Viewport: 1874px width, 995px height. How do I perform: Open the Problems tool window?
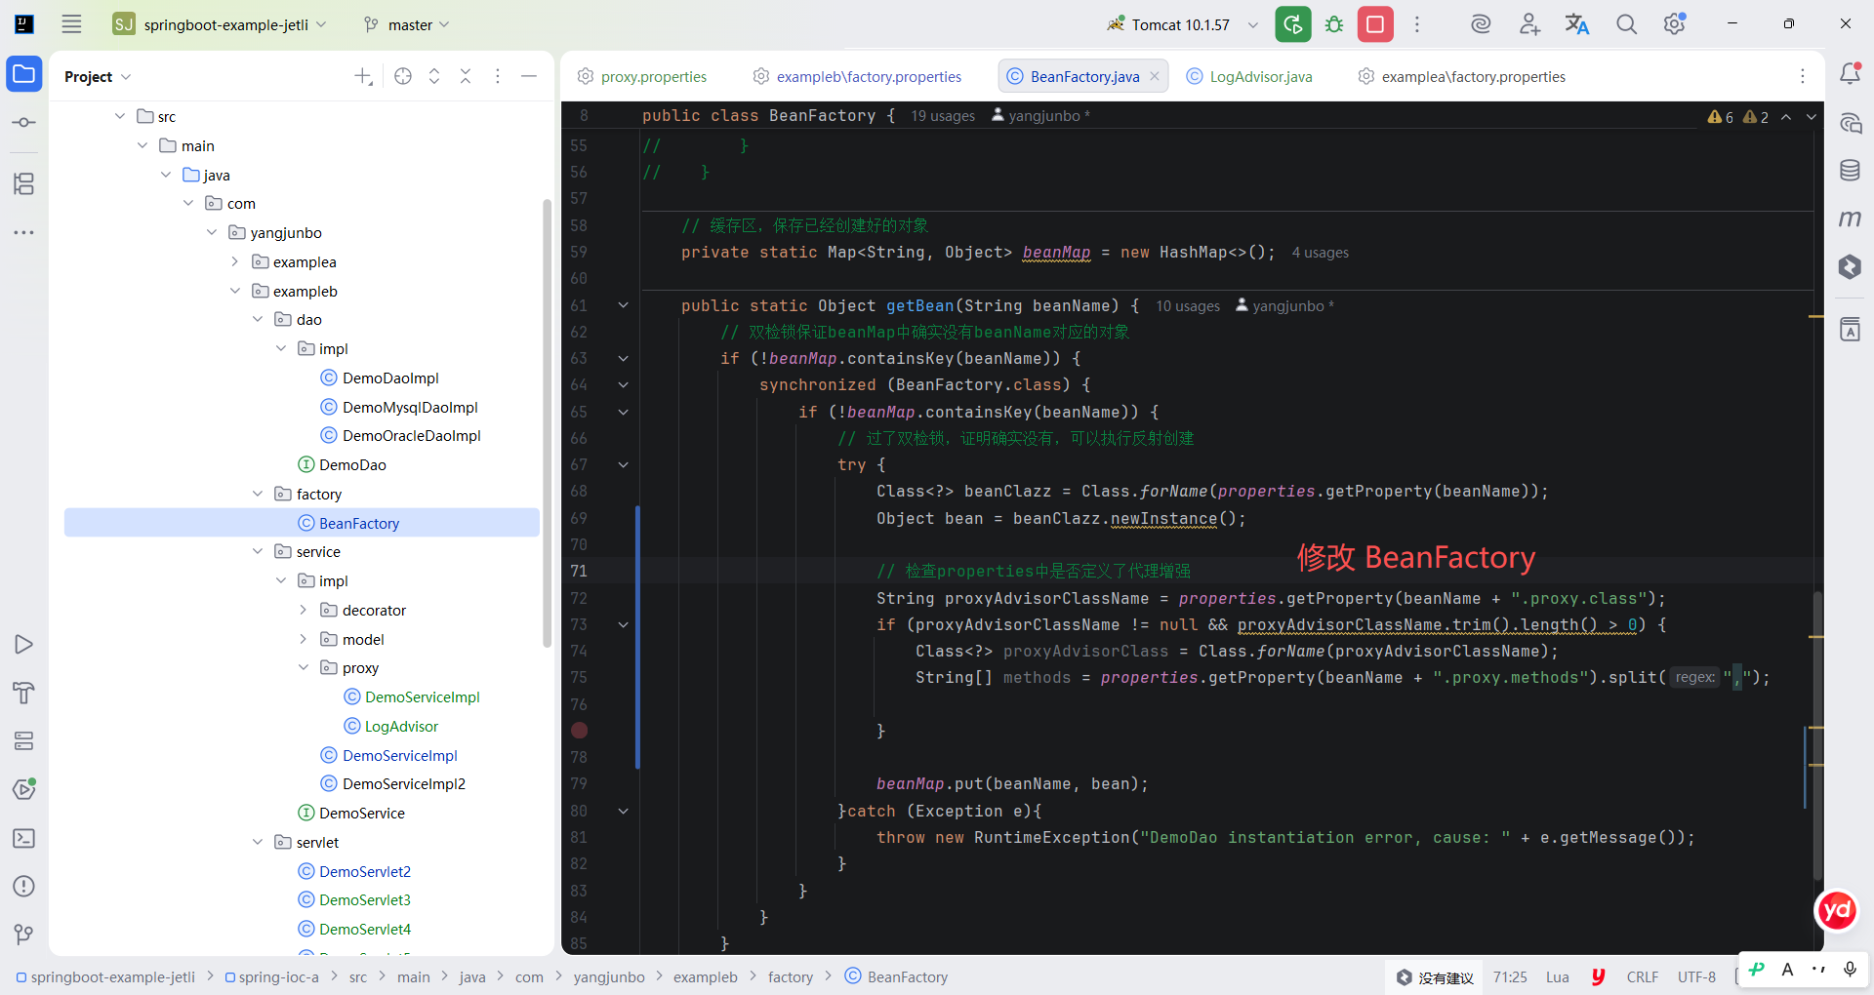coord(24,886)
